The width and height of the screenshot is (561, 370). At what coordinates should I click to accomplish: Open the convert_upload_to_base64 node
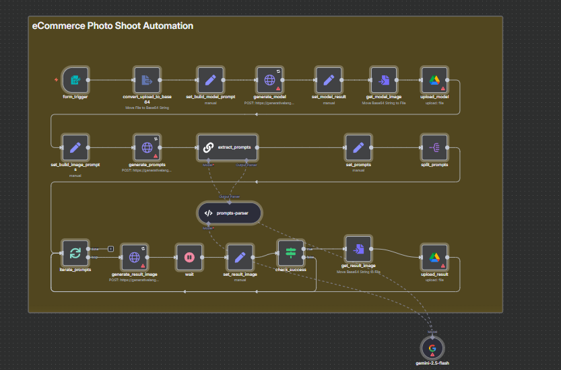[147, 80]
